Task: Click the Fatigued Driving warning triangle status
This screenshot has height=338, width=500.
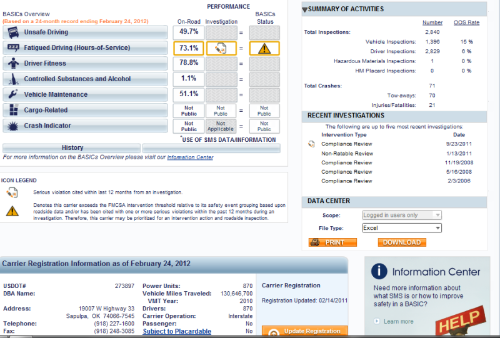Action: pyautogui.click(x=264, y=49)
